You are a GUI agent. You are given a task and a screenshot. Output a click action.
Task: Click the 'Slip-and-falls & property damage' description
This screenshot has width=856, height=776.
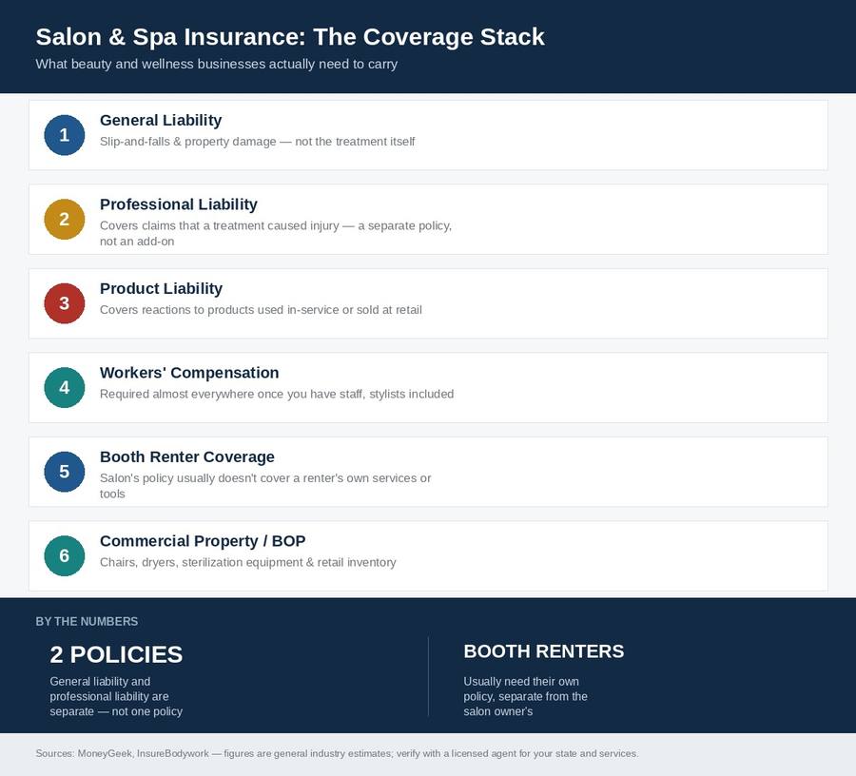257,142
